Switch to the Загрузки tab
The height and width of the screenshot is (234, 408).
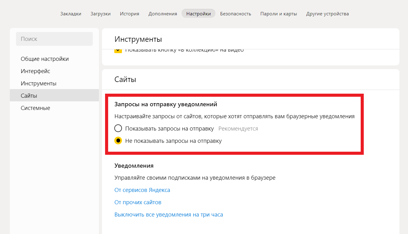tap(100, 14)
